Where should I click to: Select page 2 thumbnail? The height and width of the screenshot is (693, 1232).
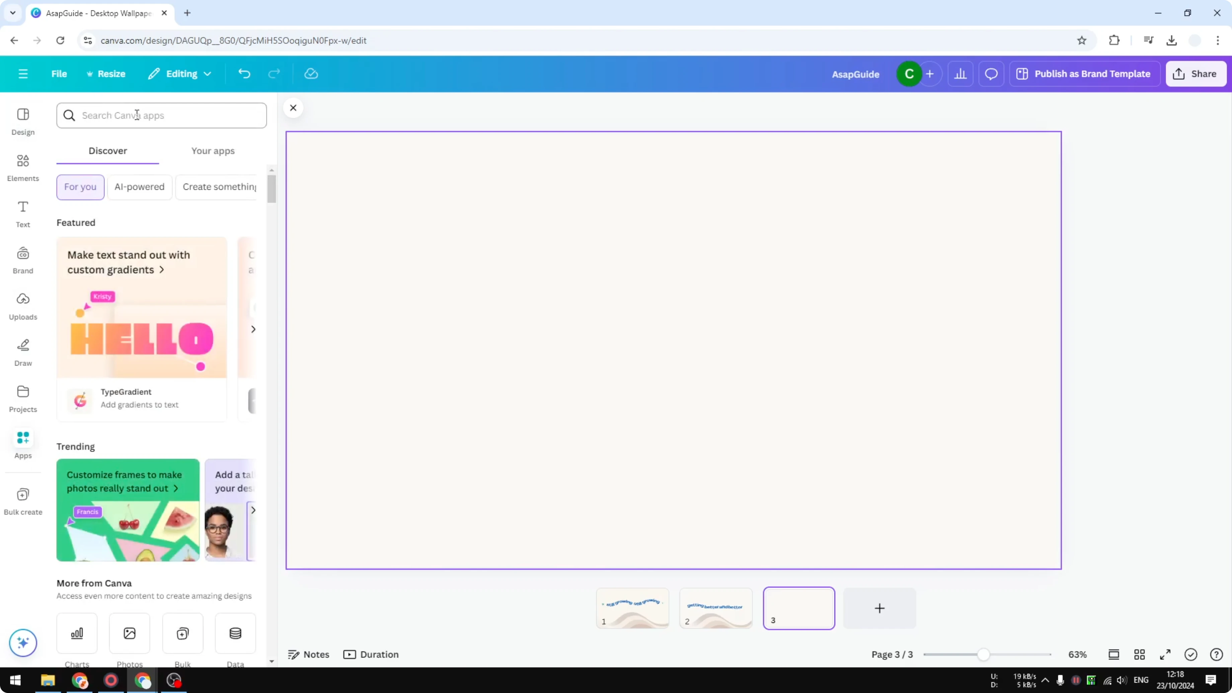[715, 608]
